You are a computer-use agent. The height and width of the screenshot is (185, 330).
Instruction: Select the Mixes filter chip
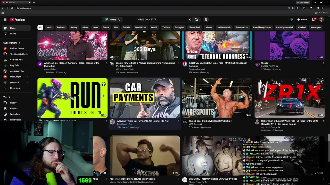point(85,27)
